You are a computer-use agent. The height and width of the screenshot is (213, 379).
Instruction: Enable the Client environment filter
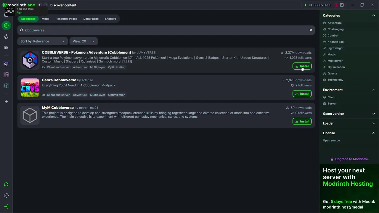tap(331, 97)
